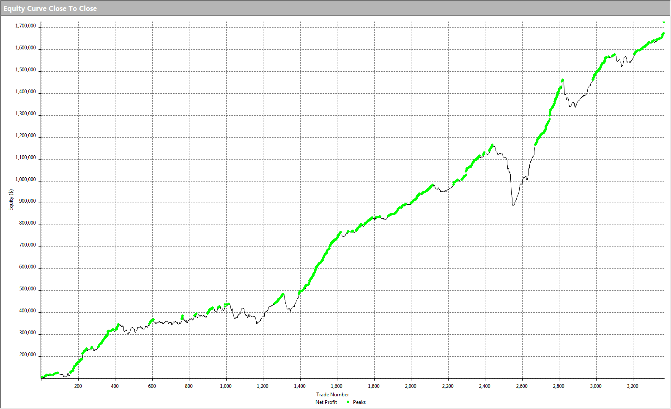Click the 1,800 trade number axis label
The height and width of the screenshot is (409, 671).
pos(374,386)
